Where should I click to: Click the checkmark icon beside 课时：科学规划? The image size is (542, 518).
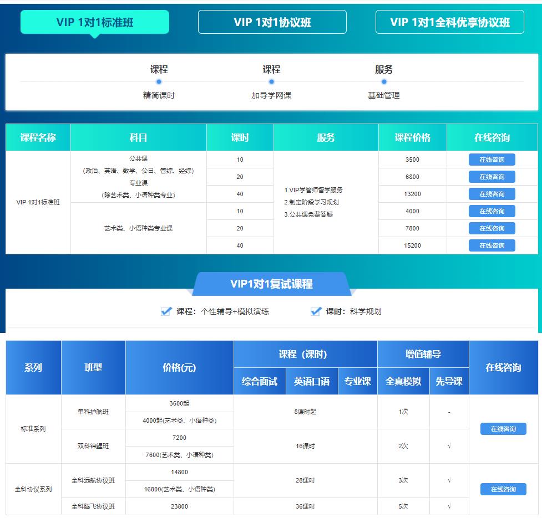tap(316, 311)
